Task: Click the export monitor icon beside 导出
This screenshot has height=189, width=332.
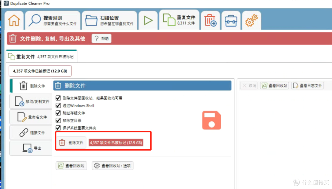Action: tap(28, 148)
